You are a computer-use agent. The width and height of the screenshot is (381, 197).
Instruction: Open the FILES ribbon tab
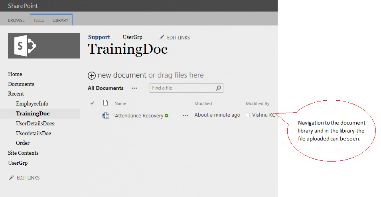click(39, 20)
